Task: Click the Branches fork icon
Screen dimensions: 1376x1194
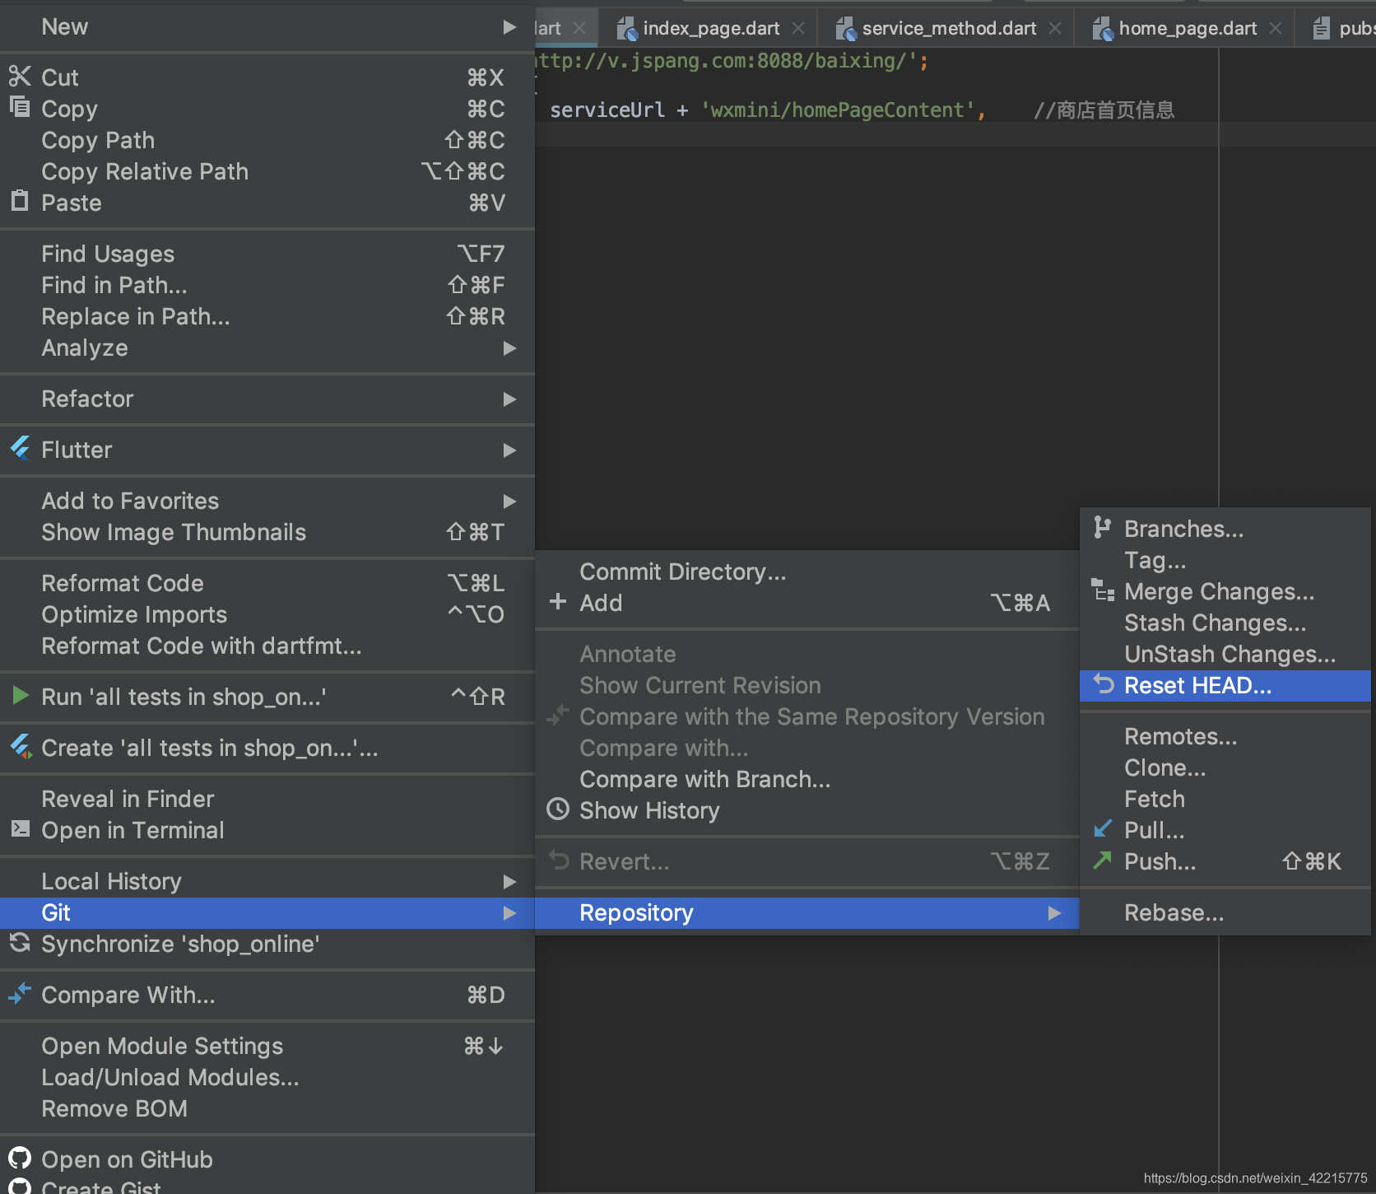Action: 1103,527
